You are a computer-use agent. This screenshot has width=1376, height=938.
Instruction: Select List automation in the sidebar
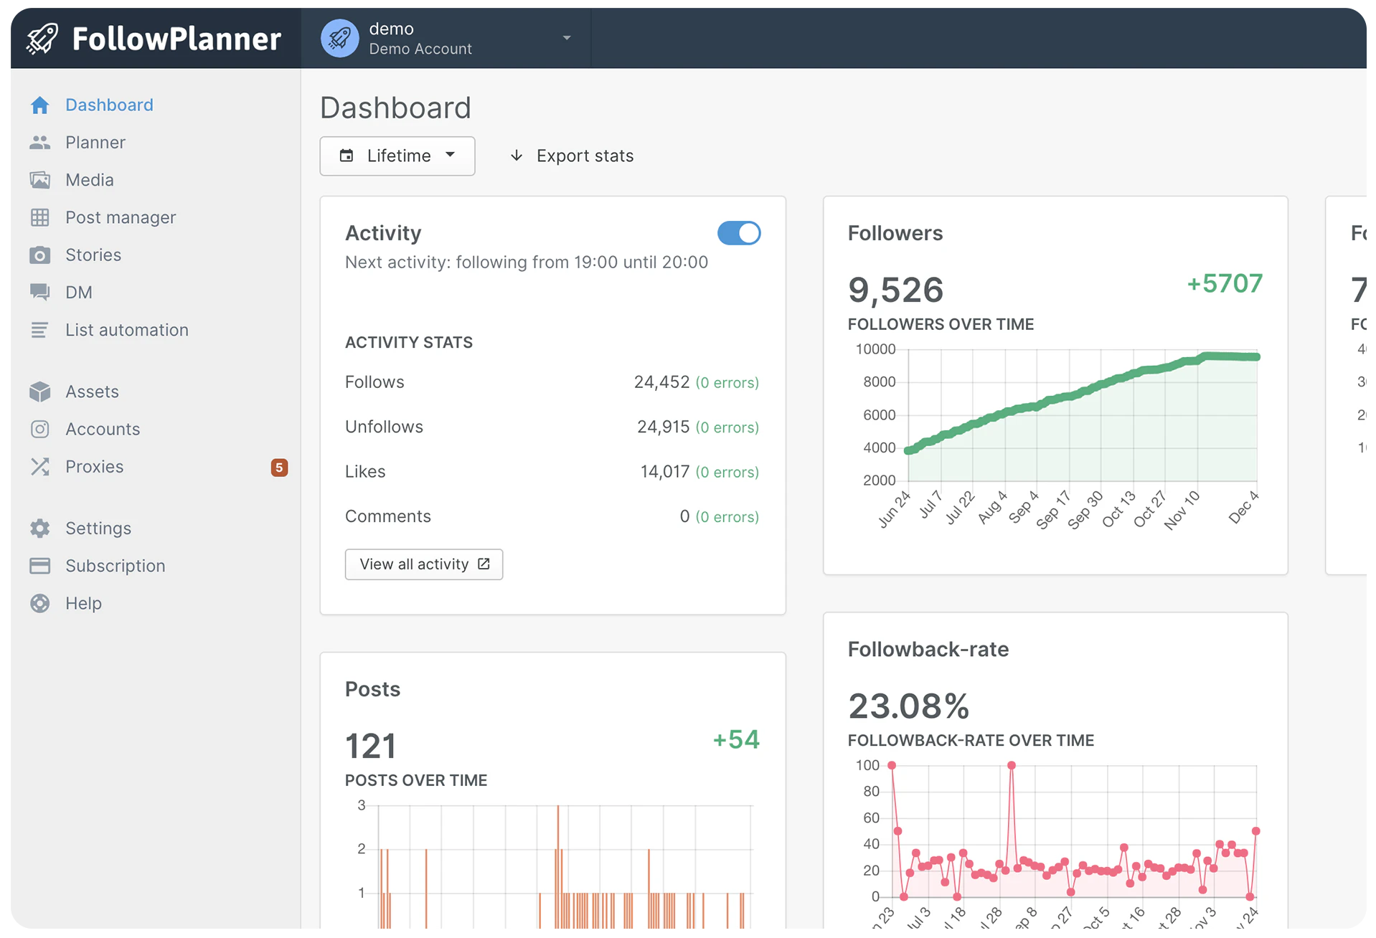click(126, 330)
